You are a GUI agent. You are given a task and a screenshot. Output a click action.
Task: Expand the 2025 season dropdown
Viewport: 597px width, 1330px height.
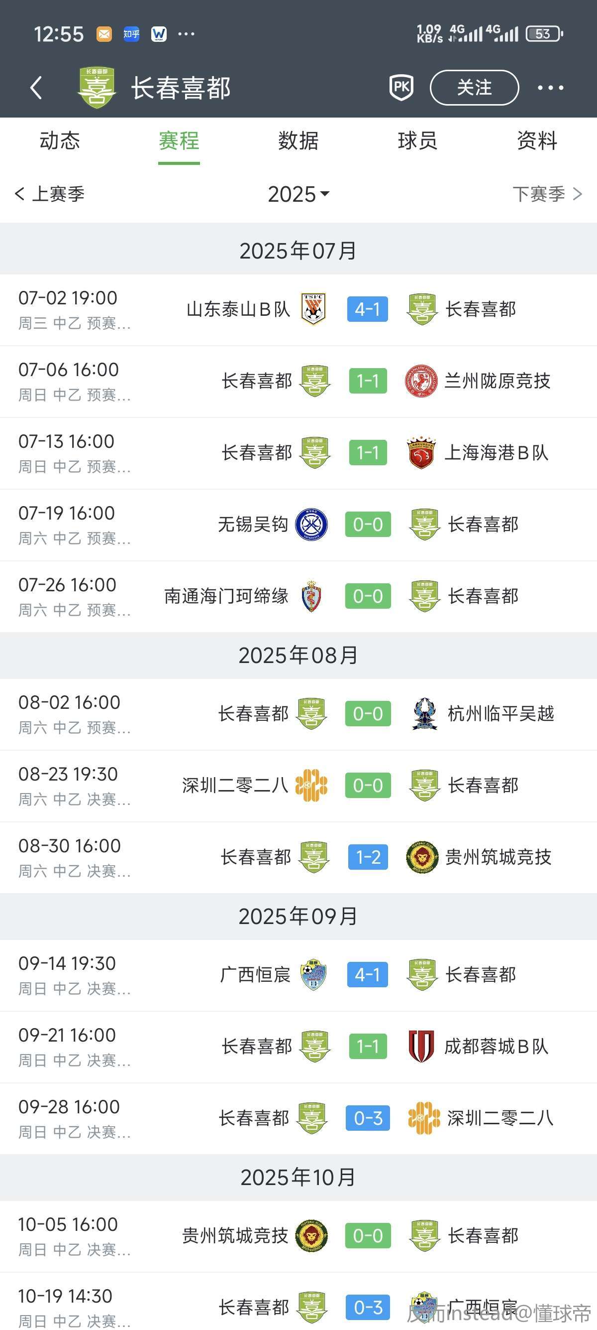(298, 194)
